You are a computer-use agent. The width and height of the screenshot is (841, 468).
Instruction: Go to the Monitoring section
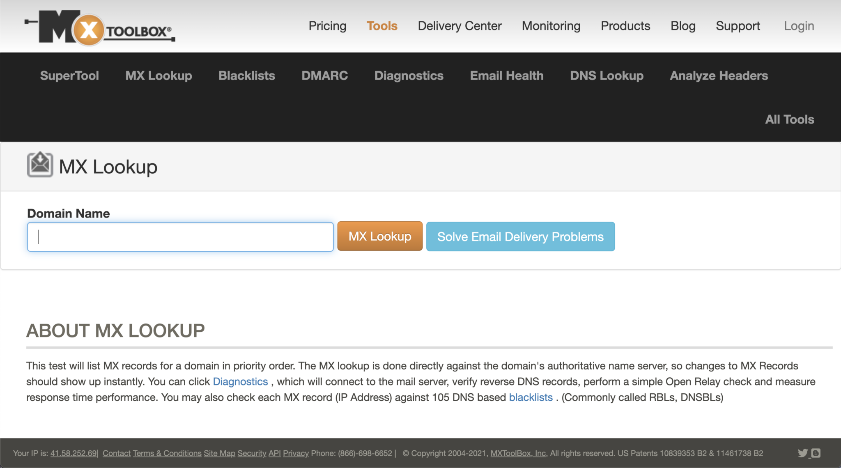pyautogui.click(x=551, y=25)
